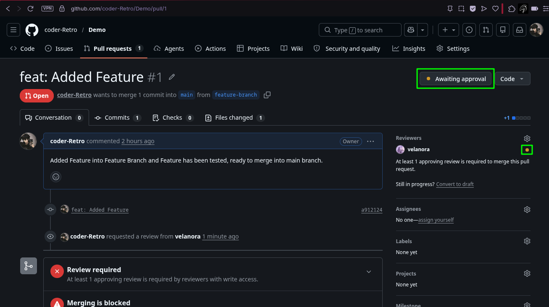
Task: Open the Copilot chat icon
Action: tap(410, 30)
